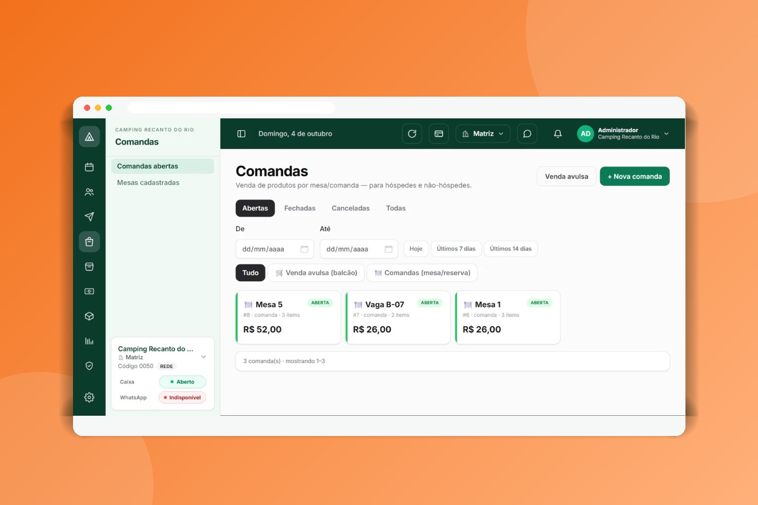Switch to the Canceladas tab

click(350, 208)
